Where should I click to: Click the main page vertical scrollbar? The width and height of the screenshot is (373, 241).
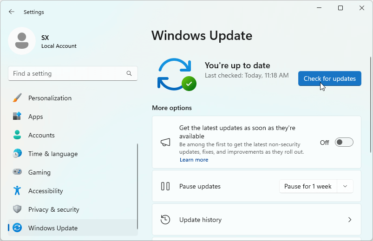coord(371,104)
